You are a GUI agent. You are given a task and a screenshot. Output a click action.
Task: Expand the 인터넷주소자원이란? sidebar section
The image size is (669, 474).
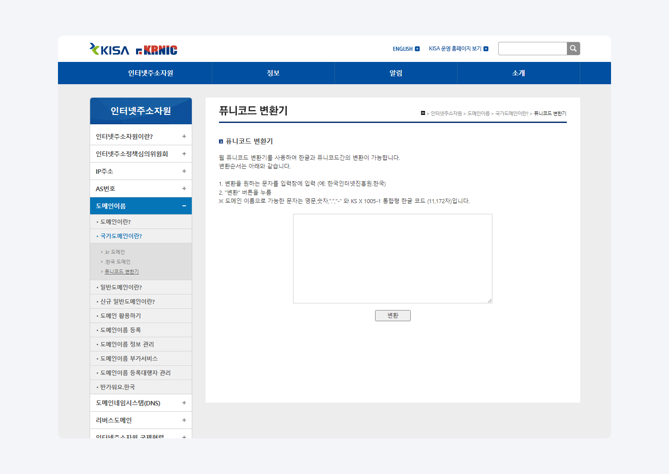(184, 136)
